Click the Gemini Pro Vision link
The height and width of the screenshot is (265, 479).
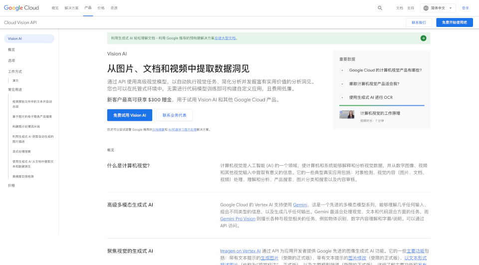pyautogui.click(x=238, y=219)
